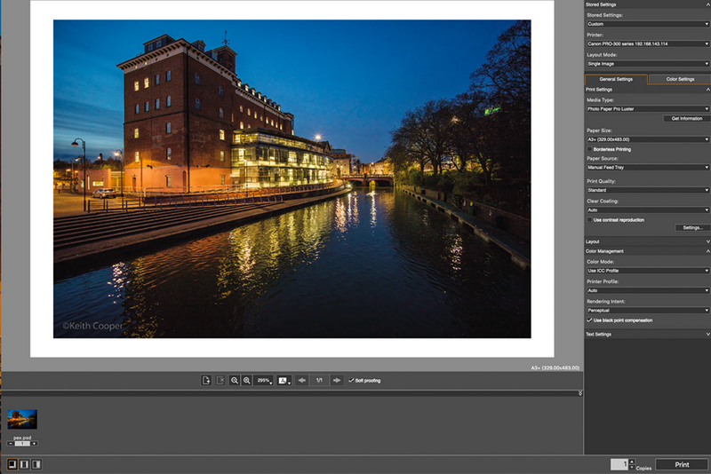Click the Print button
This screenshot has height=474, width=711.
click(x=682, y=464)
